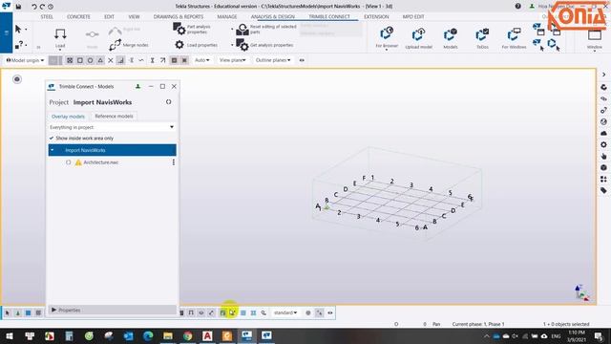
Task: Toggle the square snap switch
Action: (80, 60)
